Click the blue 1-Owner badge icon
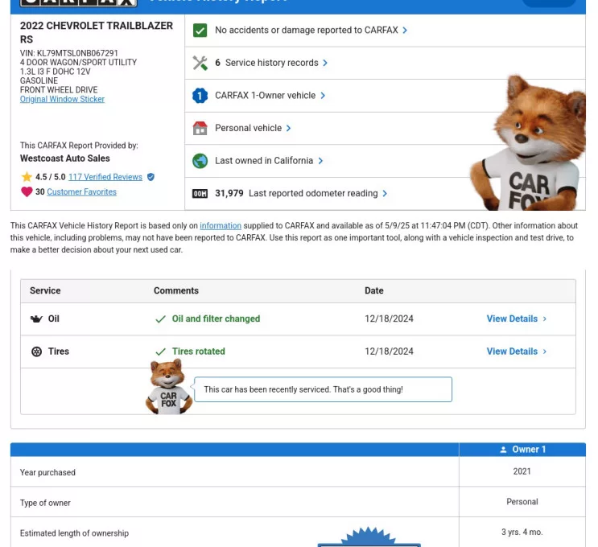The height and width of the screenshot is (547, 598). 200,96
